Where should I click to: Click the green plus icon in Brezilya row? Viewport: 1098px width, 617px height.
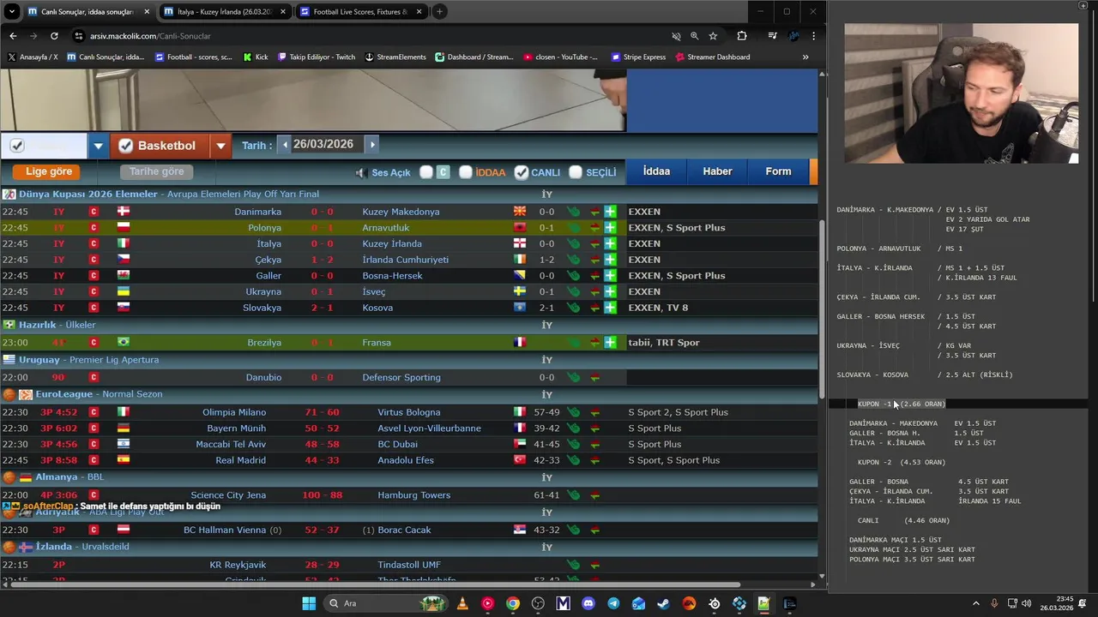click(610, 343)
